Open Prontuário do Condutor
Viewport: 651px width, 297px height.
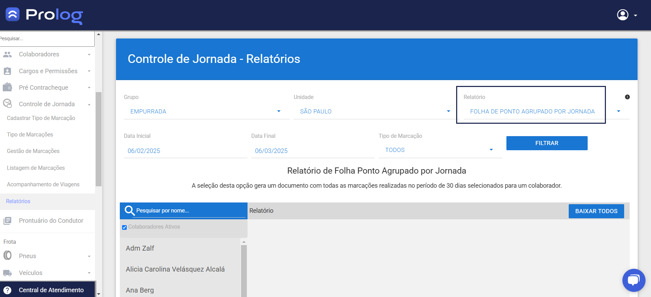pyautogui.click(x=48, y=221)
